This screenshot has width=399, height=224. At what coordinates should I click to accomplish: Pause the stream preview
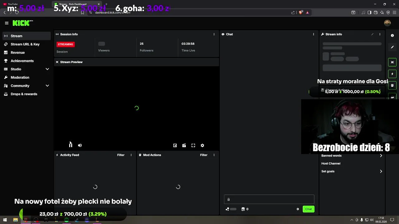(71, 145)
